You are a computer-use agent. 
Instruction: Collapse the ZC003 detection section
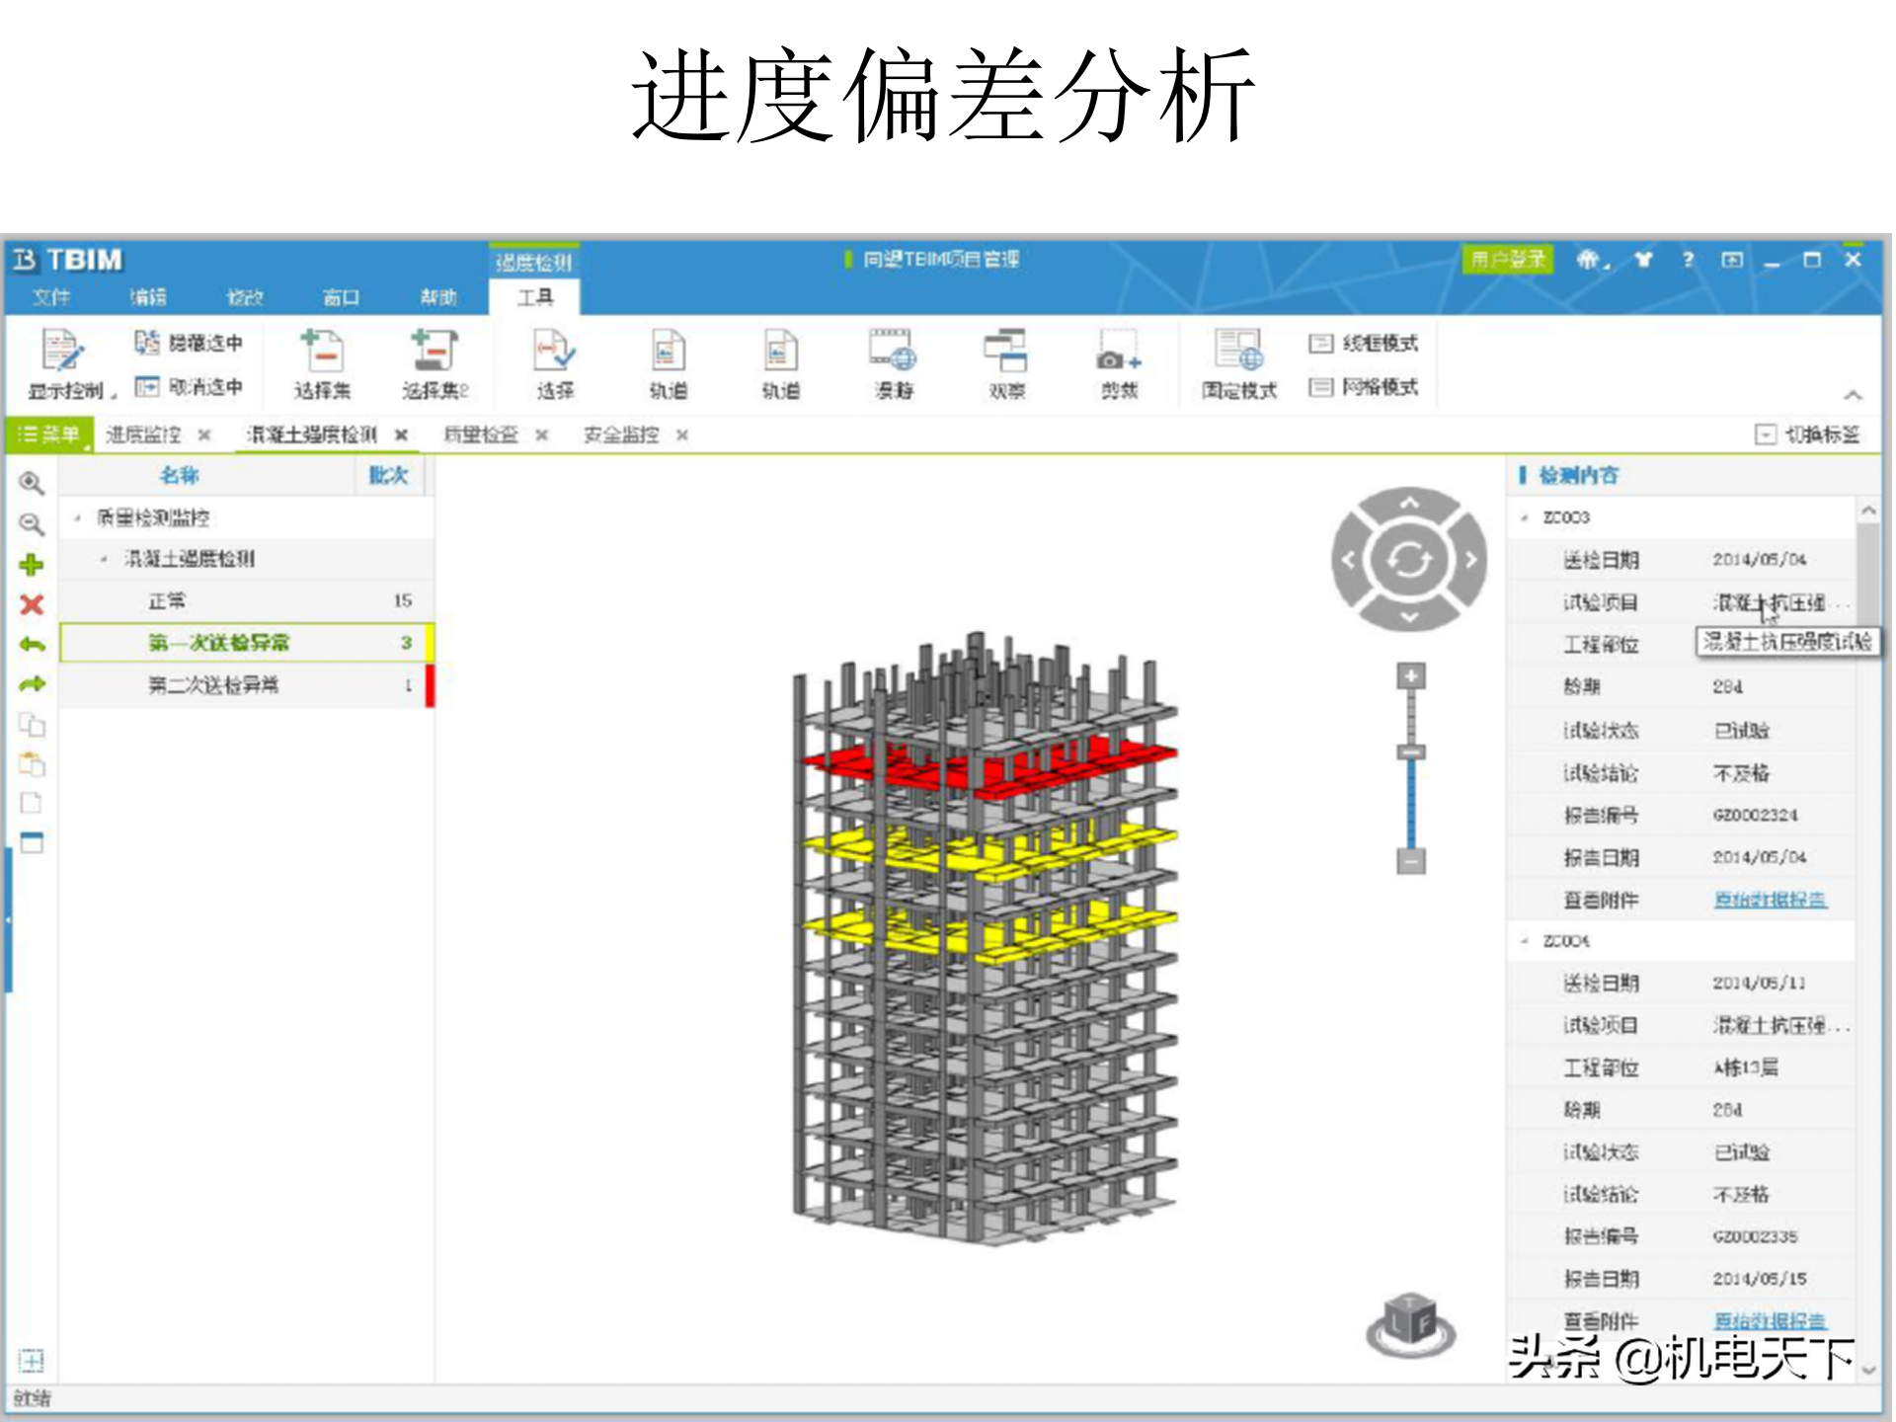coord(1525,517)
